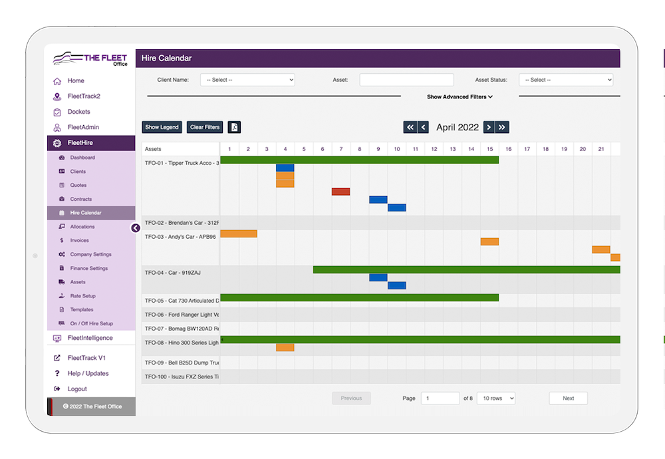Open the Client Name select dropdown
The height and width of the screenshot is (459, 665).
247,80
